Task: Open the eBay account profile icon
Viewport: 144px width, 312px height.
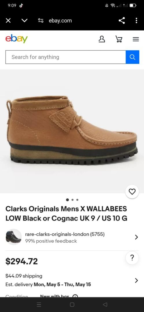Action: pyautogui.click(x=102, y=39)
